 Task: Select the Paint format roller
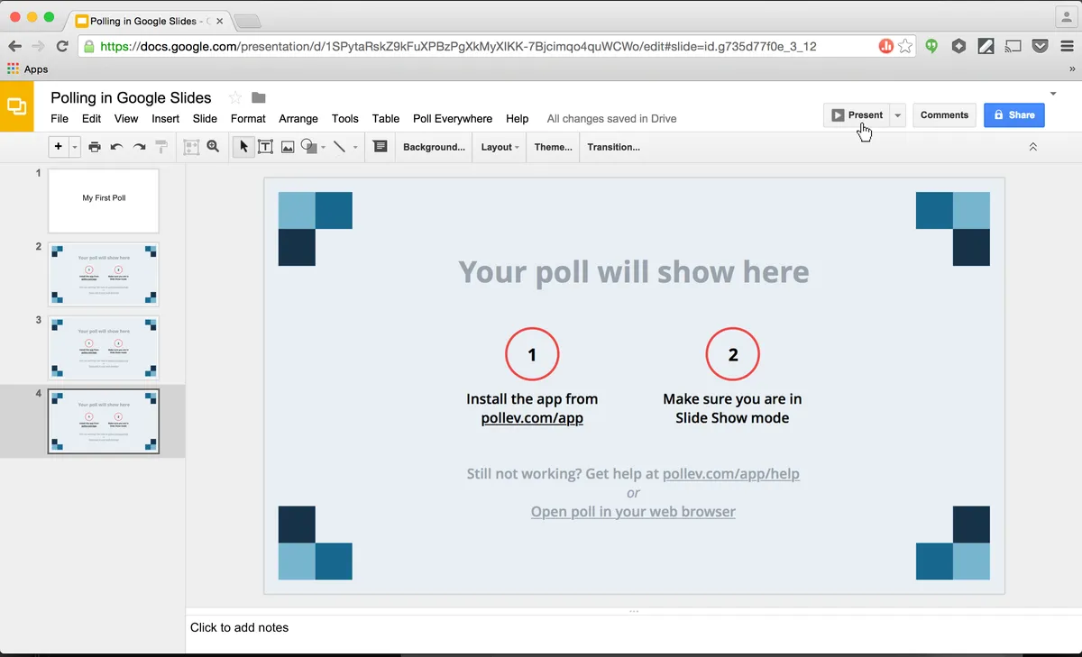point(161,146)
